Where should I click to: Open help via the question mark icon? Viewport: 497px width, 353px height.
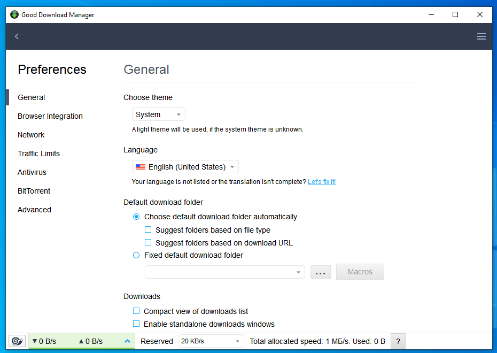coord(398,341)
